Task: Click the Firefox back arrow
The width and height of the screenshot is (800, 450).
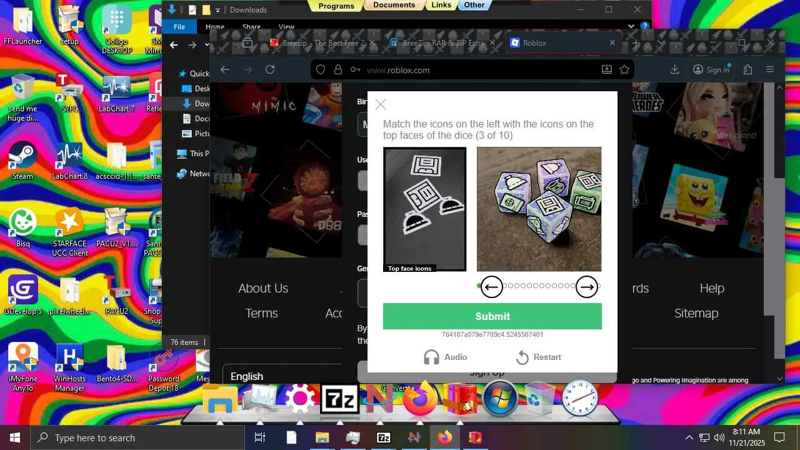Action: click(x=225, y=69)
